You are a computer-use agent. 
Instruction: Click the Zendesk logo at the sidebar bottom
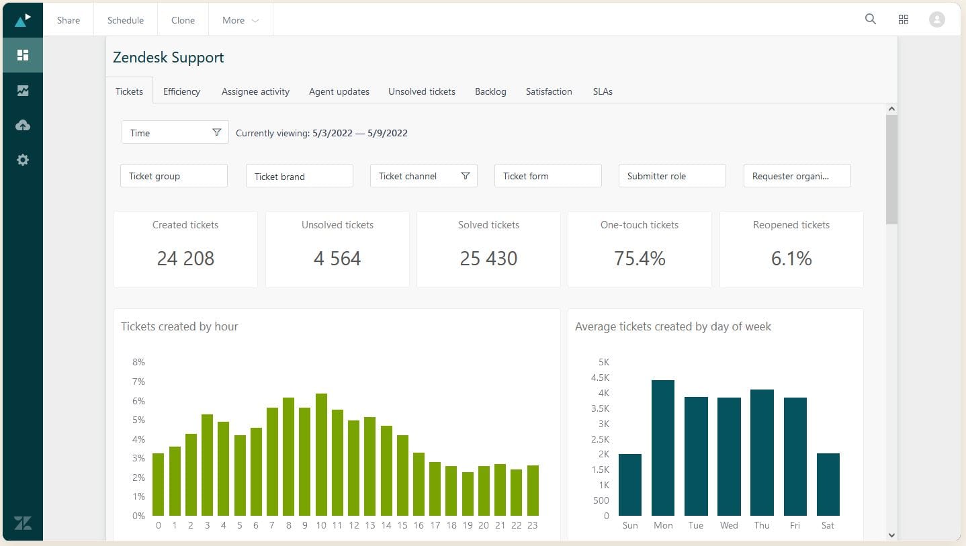[x=22, y=523]
